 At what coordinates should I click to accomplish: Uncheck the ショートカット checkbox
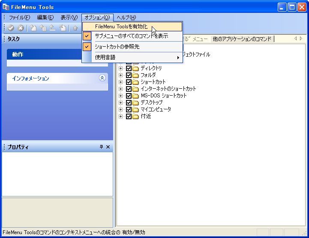click(129, 82)
